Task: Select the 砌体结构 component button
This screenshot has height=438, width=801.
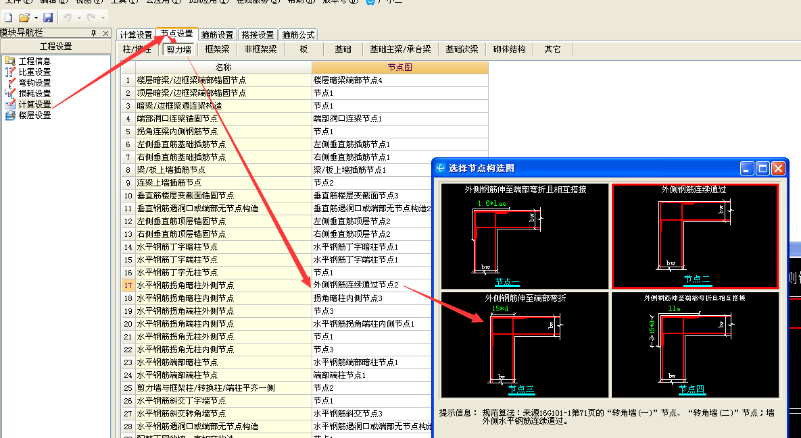Action: click(x=509, y=49)
